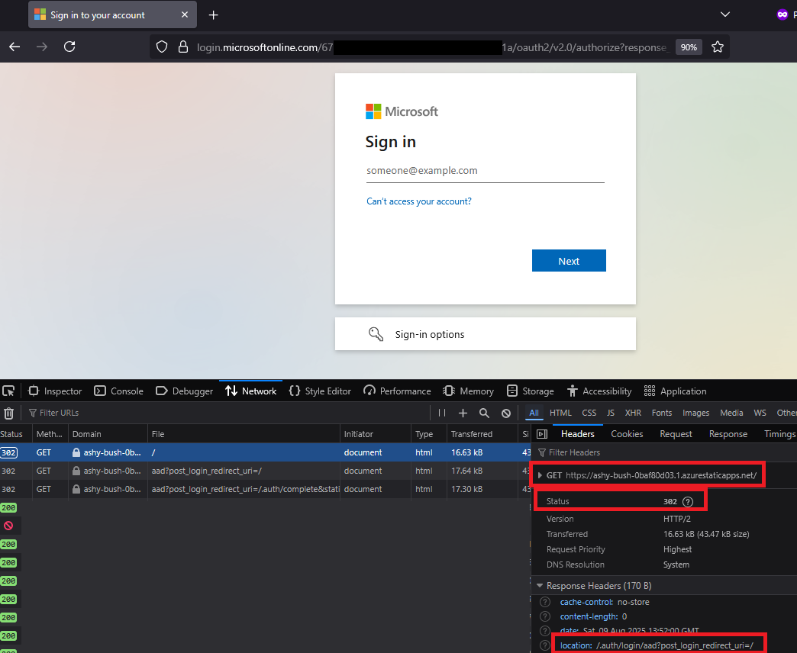Switch to the Console panel
797x653 pixels.
coord(119,391)
